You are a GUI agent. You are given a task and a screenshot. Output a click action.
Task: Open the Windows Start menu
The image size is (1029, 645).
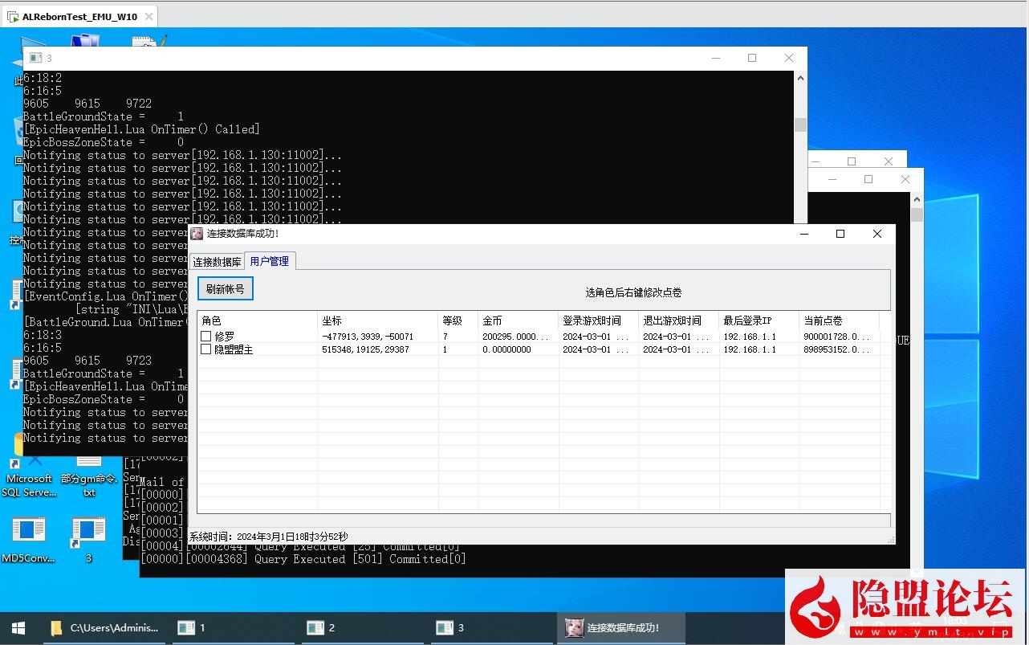[18, 628]
